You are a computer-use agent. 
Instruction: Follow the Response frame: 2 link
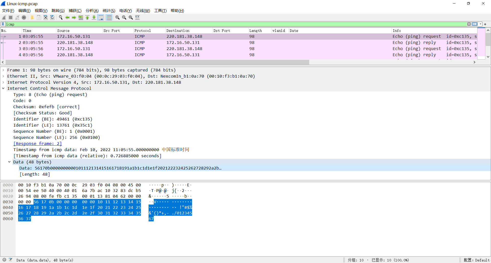pyautogui.click(x=38, y=144)
